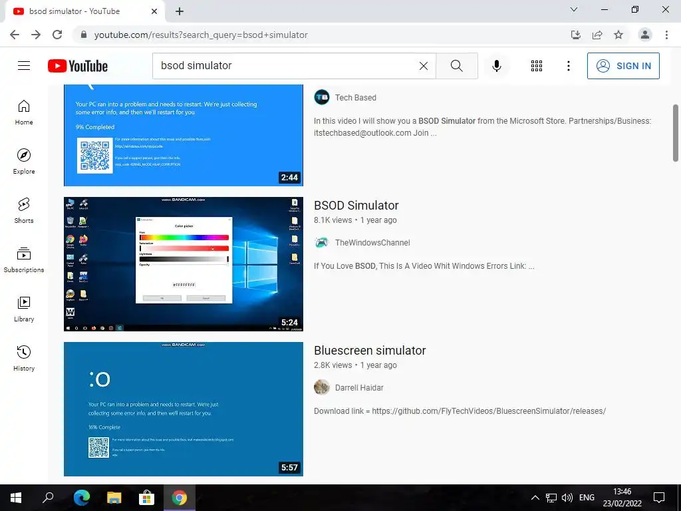Click the install app icon in address bar

(x=576, y=35)
